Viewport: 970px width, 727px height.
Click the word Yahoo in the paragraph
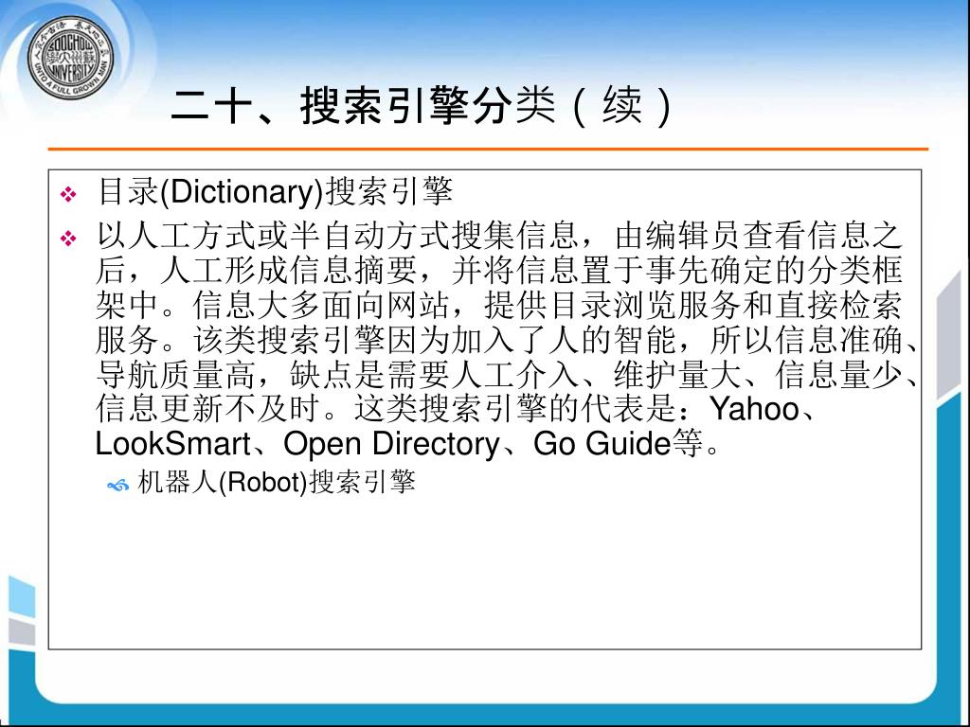pos(754,409)
